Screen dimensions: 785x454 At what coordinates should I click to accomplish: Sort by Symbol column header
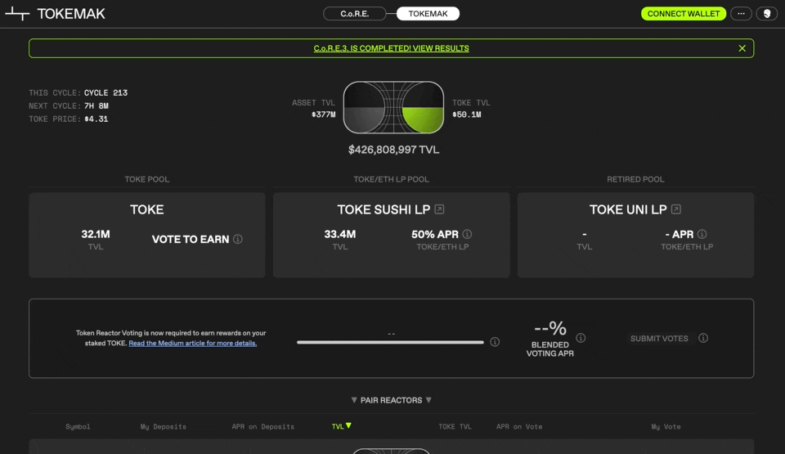pos(78,426)
